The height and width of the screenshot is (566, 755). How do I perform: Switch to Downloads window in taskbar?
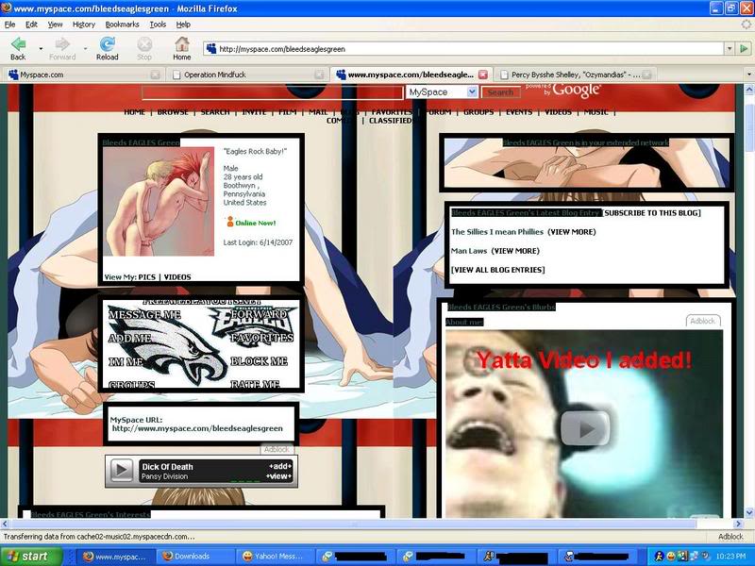pyautogui.click(x=194, y=557)
